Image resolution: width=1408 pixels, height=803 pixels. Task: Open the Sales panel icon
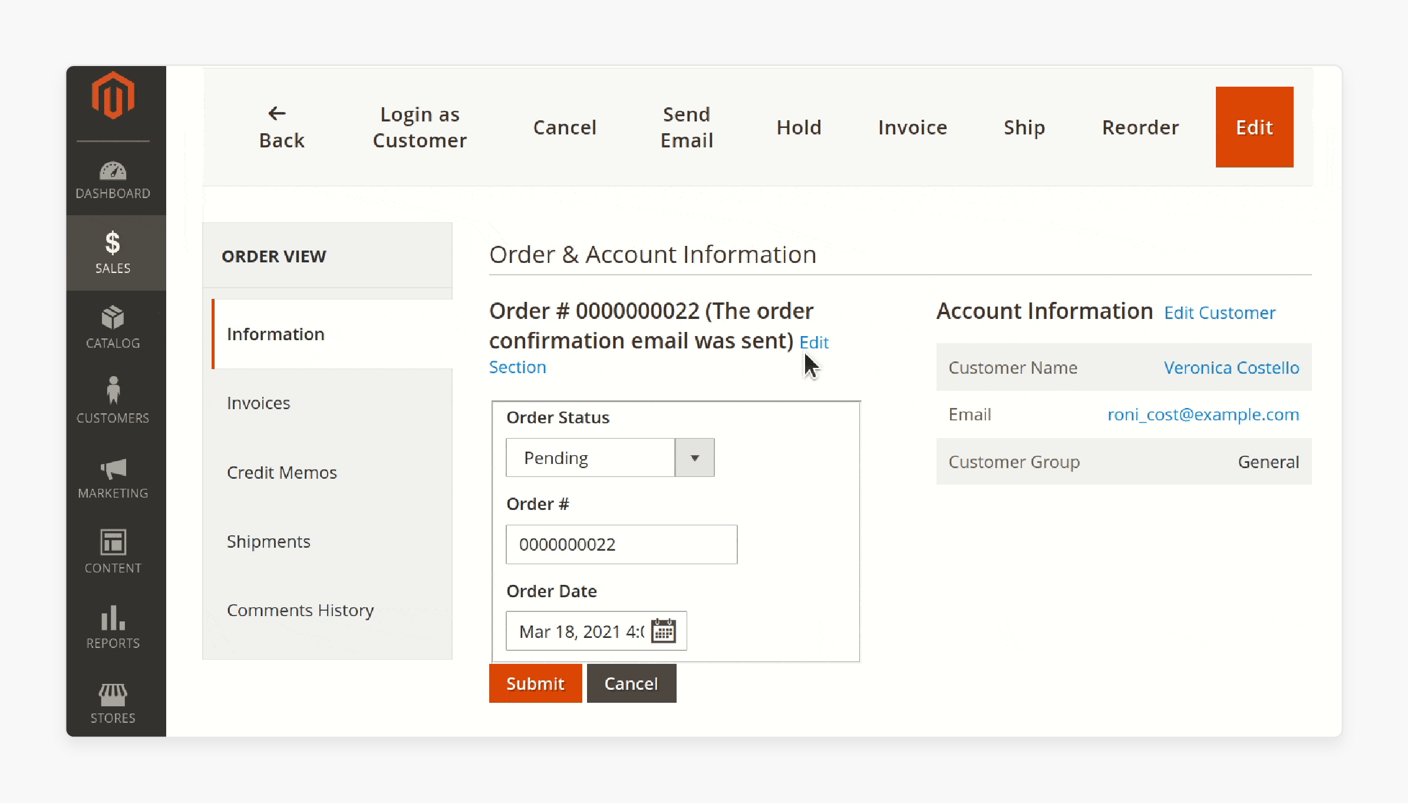[113, 251]
